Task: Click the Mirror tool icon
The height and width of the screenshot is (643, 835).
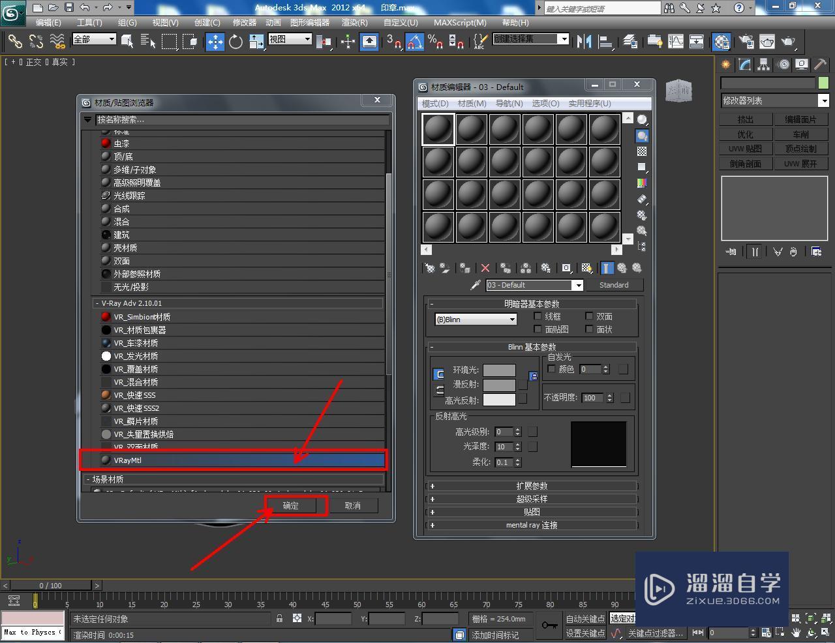Action: (584, 42)
